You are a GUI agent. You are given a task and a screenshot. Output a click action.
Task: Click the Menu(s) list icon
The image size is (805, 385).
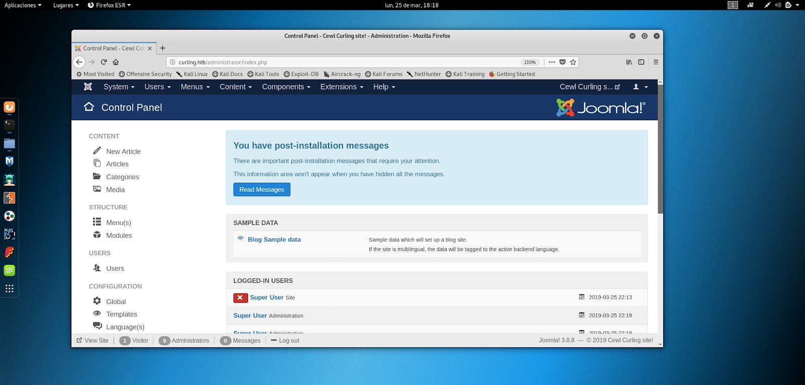[x=97, y=221]
